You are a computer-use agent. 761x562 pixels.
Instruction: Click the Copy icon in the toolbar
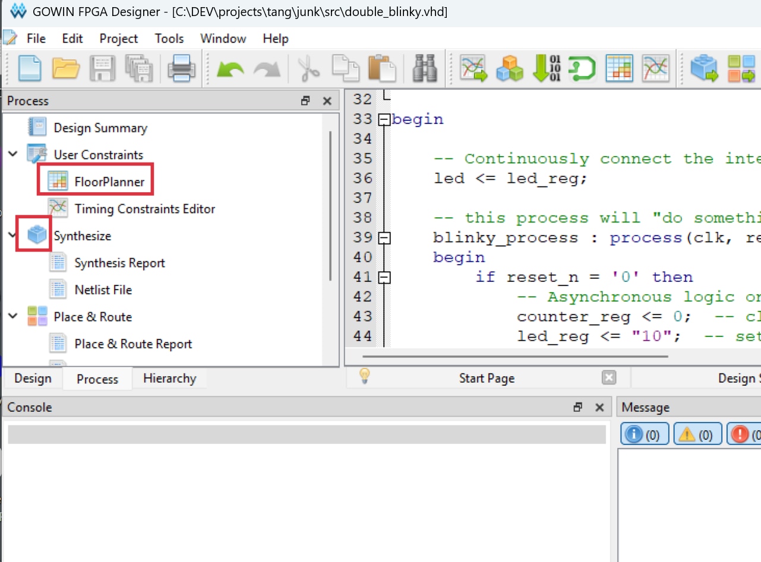pyautogui.click(x=346, y=68)
